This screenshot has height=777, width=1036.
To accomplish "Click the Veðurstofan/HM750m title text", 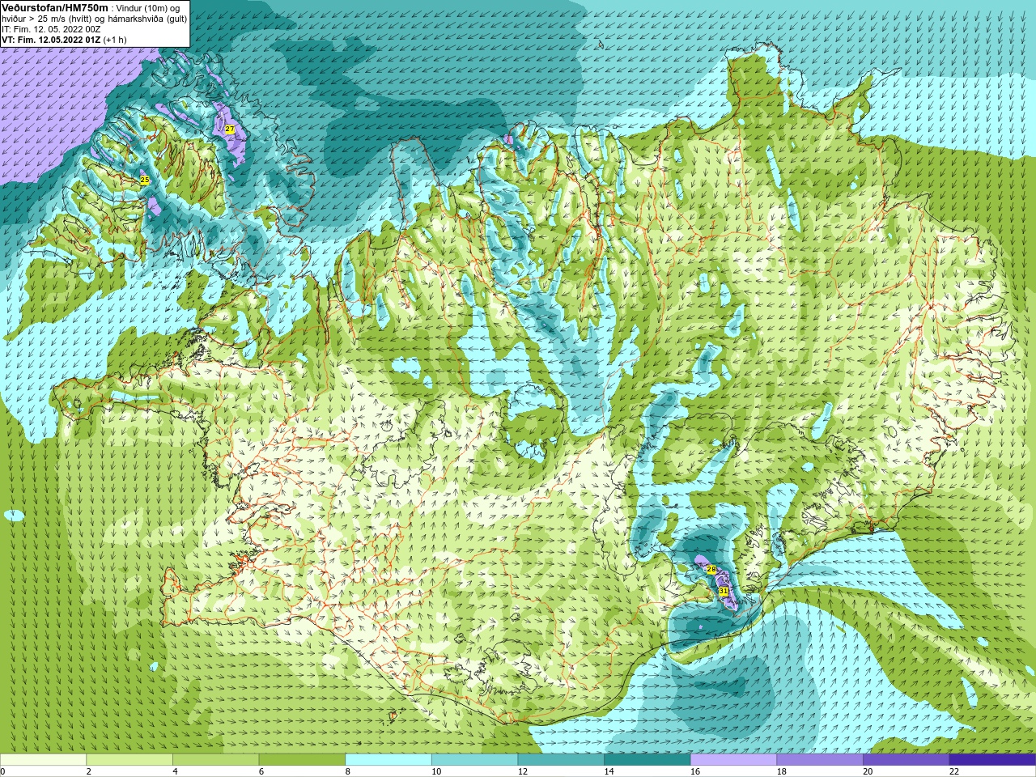I will click(54, 7).
